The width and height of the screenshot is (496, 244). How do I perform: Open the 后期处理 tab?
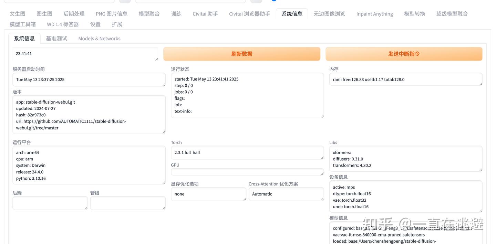pos(74,14)
